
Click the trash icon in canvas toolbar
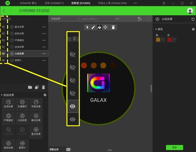[x=113, y=27]
